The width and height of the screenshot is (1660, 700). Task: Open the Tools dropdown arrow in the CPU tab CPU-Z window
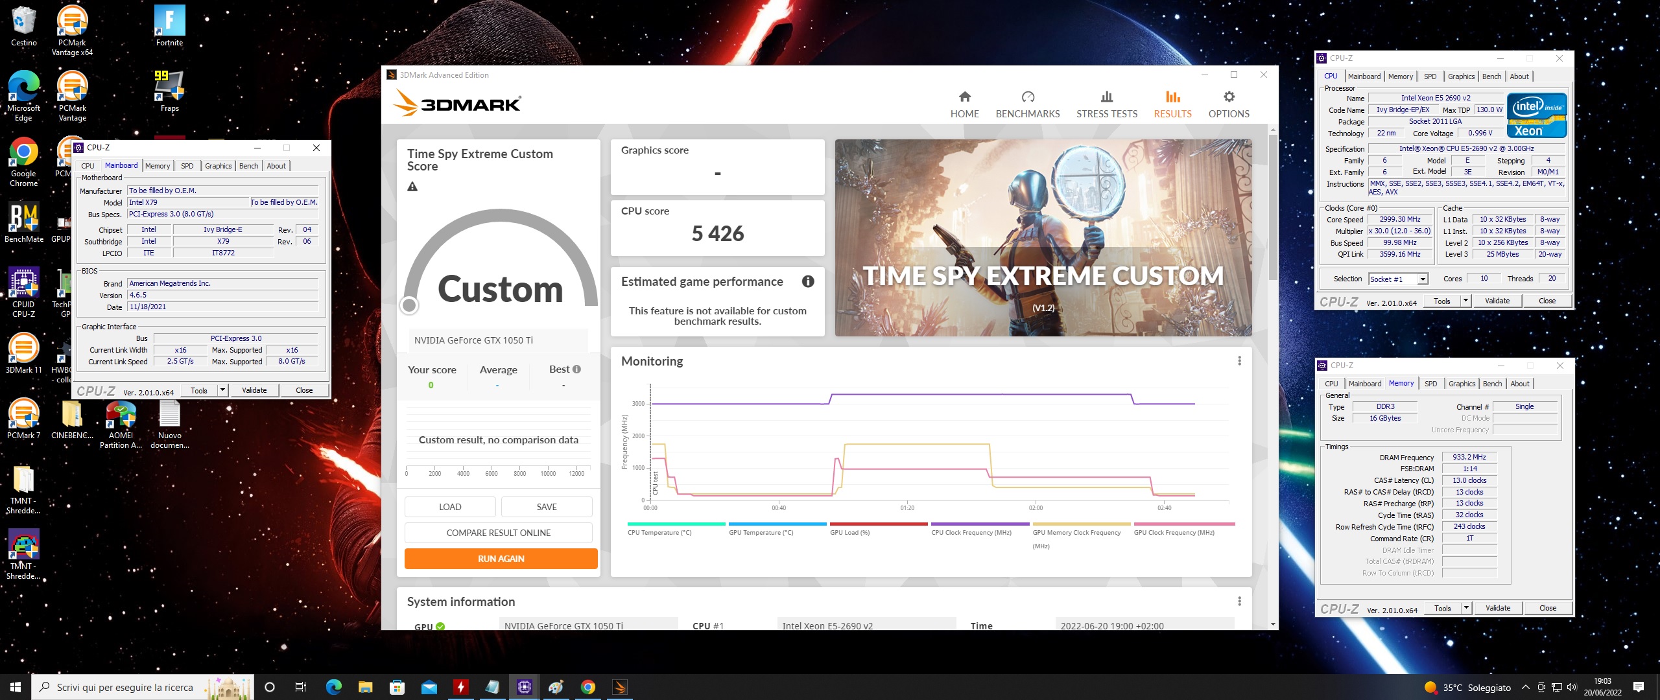(1465, 301)
